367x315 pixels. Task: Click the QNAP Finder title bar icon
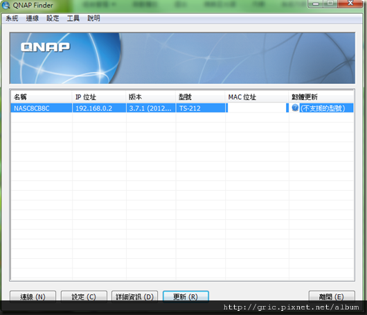[x=6, y=5]
